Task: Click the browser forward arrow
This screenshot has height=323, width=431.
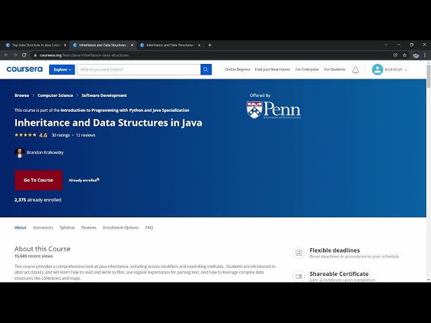Action: [15, 55]
